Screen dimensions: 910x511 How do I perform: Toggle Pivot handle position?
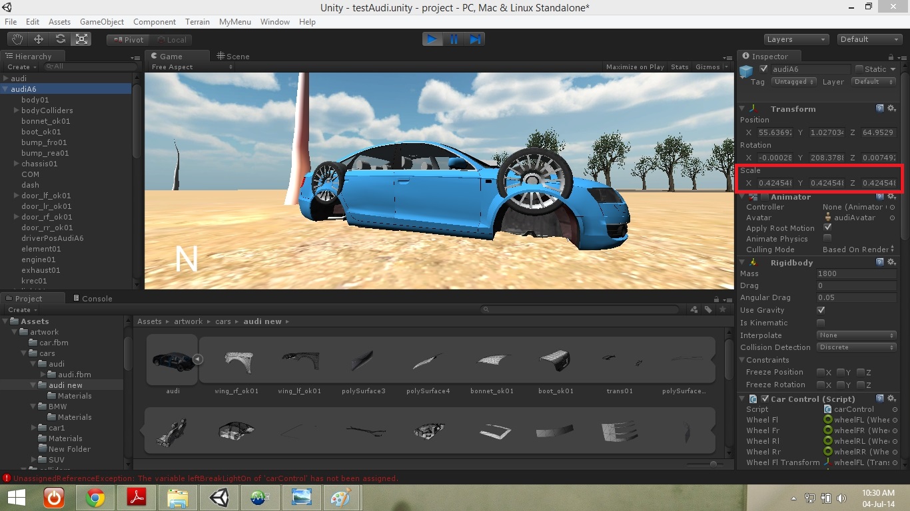pos(128,40)
